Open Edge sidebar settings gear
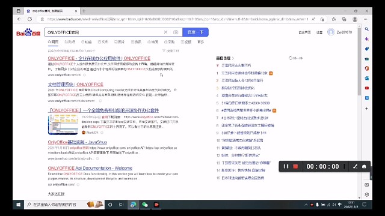The image size is (385, 216). [366, 194]
